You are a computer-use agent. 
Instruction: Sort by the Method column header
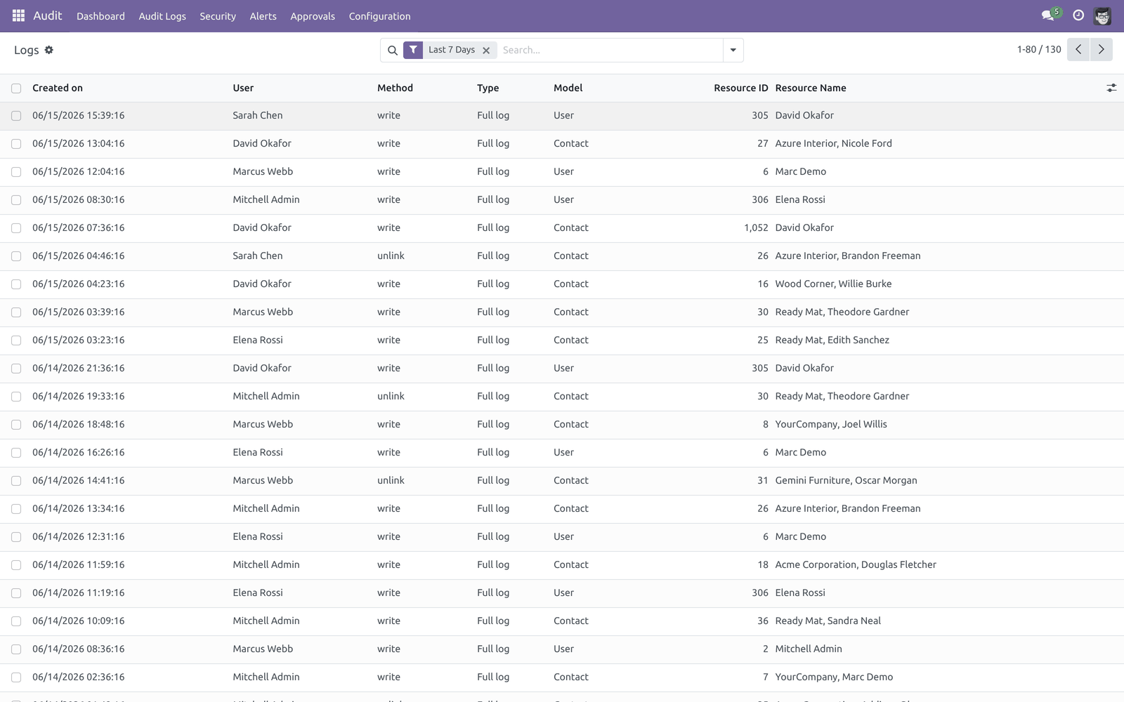395,88
